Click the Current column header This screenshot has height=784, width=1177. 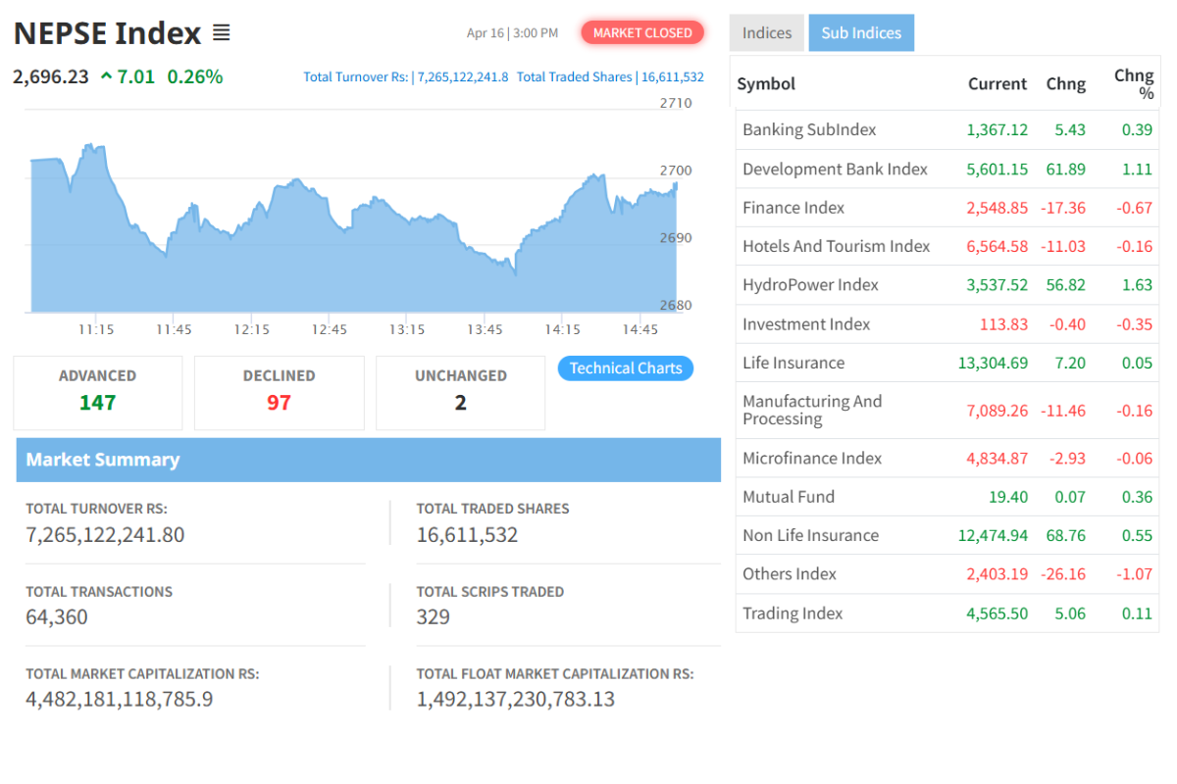pos(998,84)
